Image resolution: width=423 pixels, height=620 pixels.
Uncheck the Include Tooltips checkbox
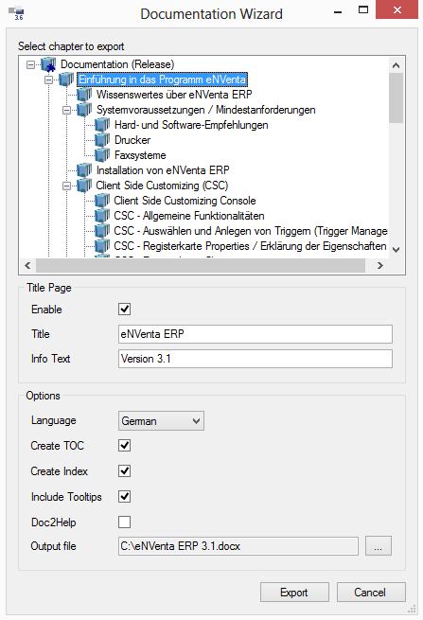pyautogui.click(x=125, y=497)
